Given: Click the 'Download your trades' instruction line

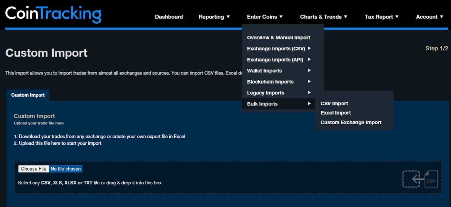Looking at the screenshot, I should tap(99, 136).
